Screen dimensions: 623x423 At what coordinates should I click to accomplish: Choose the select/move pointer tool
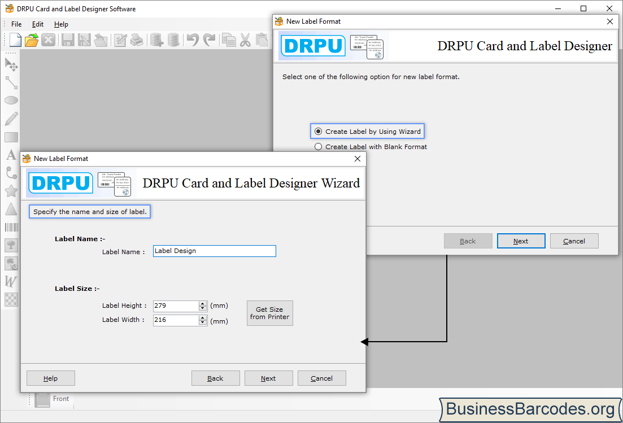coord(11,64)
